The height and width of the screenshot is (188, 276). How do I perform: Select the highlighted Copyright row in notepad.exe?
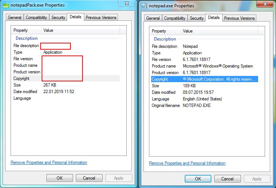tap(204, 79)
